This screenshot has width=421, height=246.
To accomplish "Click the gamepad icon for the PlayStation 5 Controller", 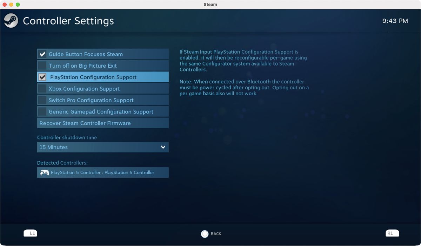I will [x=45, y=172].
